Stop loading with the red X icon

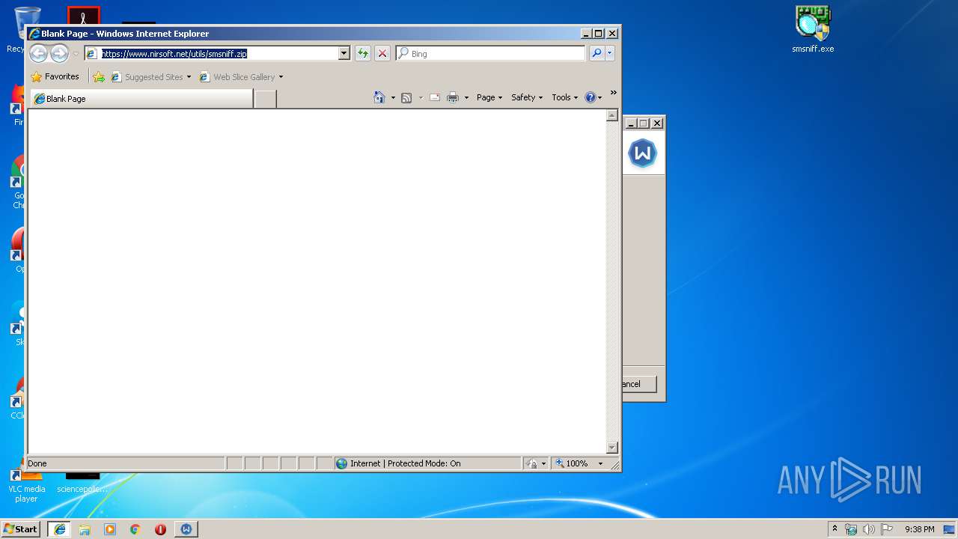point(382,53)
